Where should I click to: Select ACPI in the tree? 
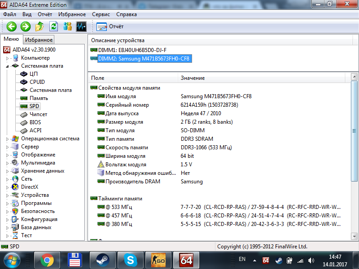[35, 130]
